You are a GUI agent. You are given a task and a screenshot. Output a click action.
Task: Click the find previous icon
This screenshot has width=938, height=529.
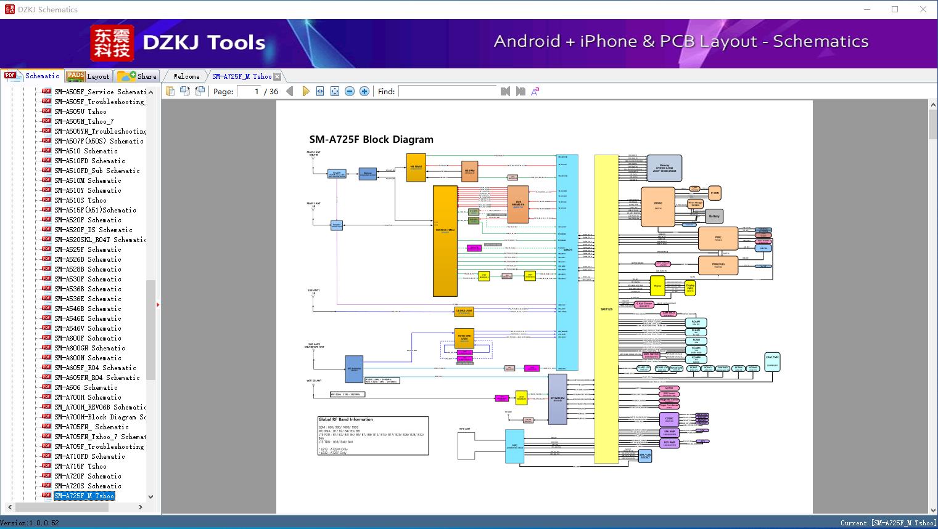click(506, 91)
